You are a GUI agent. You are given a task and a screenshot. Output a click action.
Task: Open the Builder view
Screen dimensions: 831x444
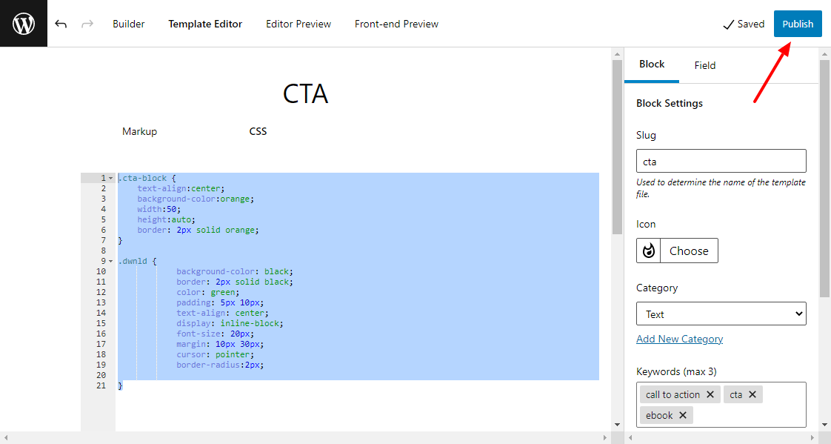(x=129, y=24)
